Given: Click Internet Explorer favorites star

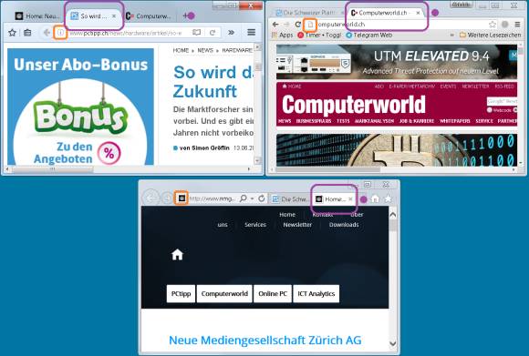Looking at the screenshot, I should (388, 198).
